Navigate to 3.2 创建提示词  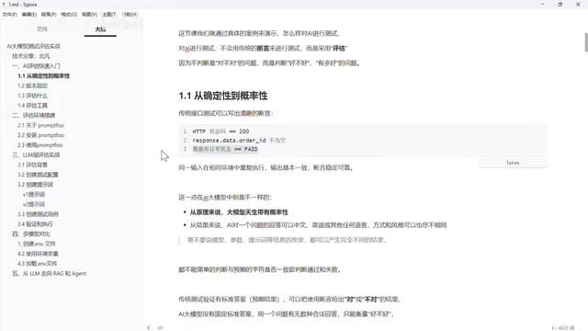35,184
